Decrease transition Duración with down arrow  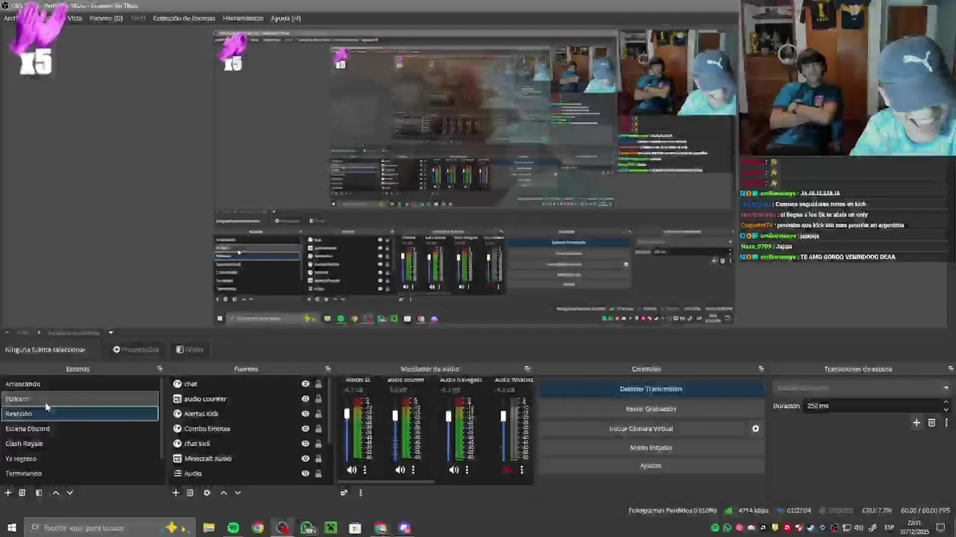946,409
